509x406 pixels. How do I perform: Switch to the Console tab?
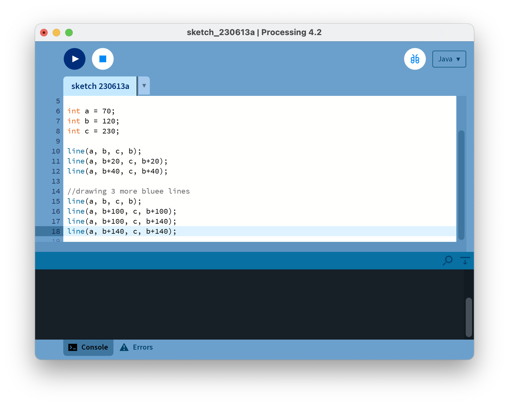88,347
